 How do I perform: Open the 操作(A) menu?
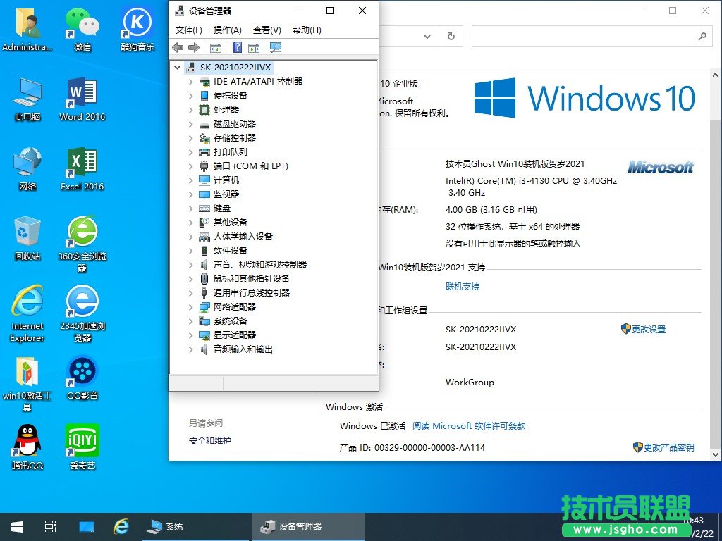[227, 30]
